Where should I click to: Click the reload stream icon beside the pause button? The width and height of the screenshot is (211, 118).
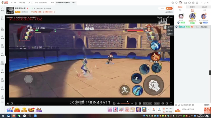12,103
